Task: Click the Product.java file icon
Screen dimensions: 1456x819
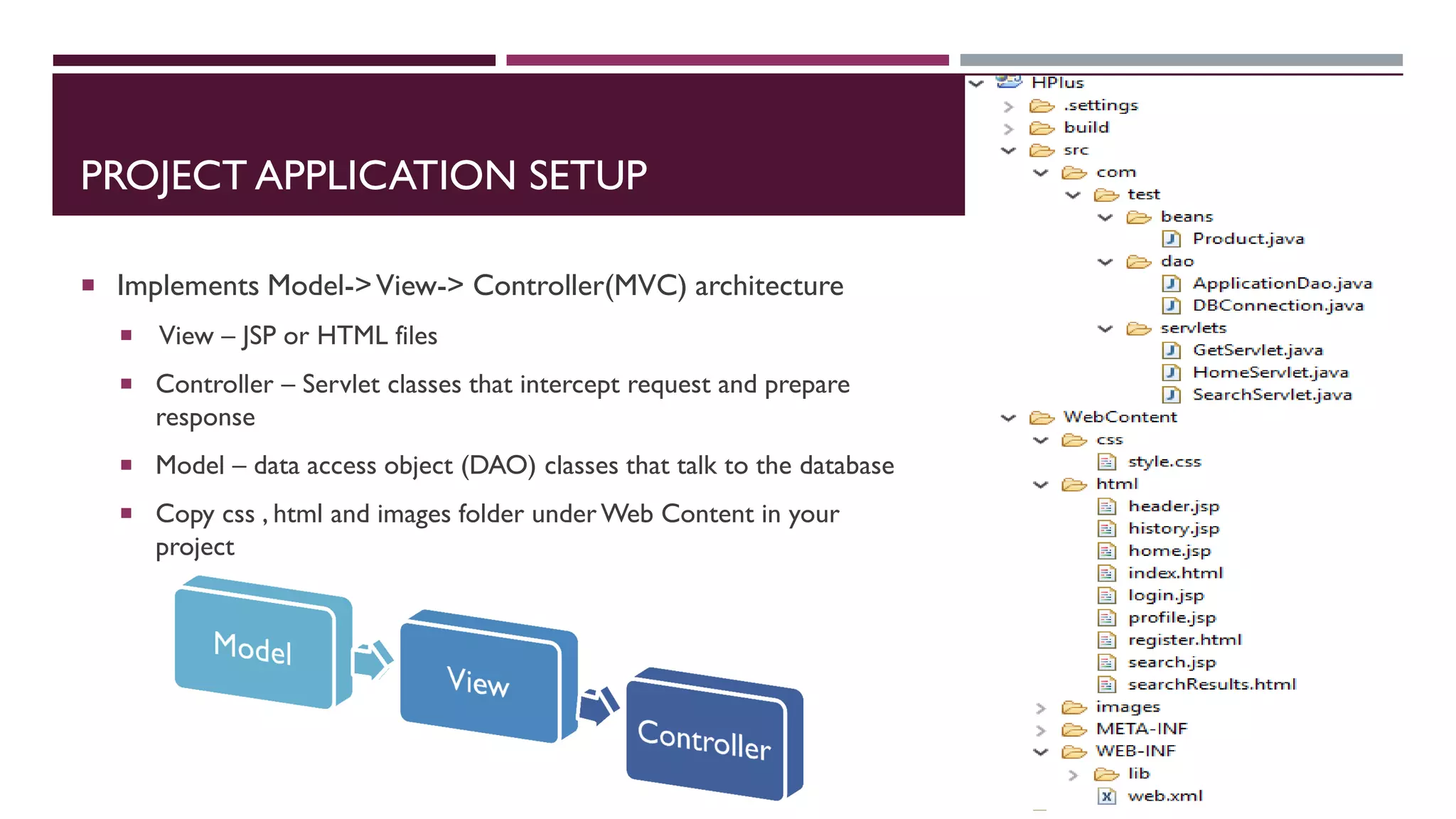Action: pos(1171,239)
